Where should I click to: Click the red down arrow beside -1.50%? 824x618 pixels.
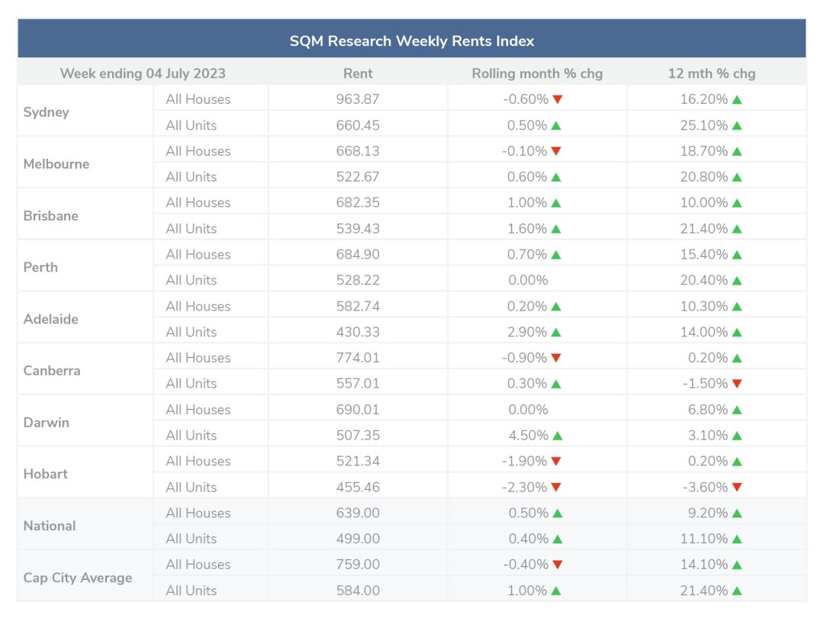click(737, 384)
